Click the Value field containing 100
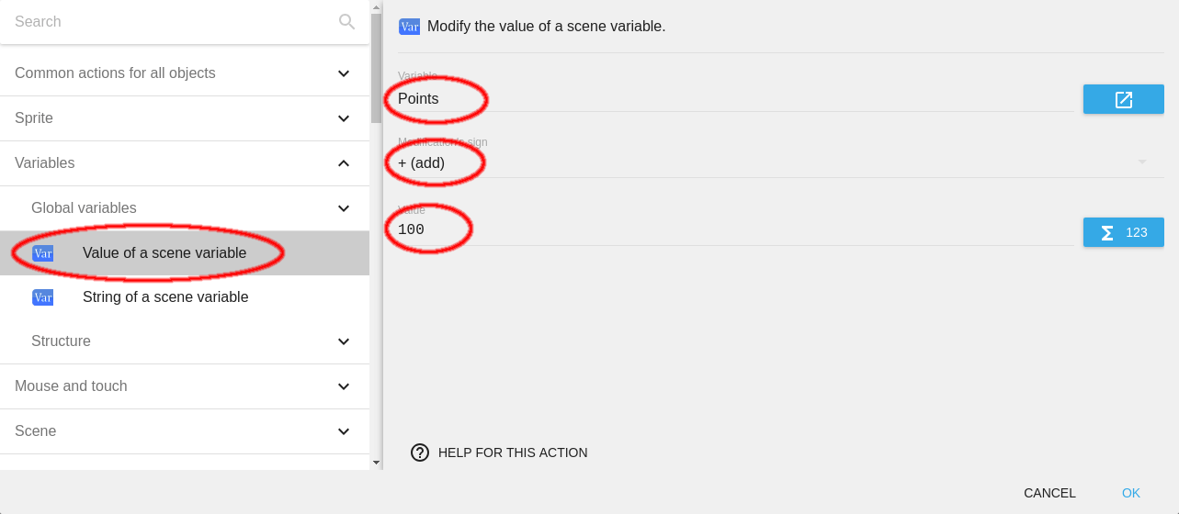The image size is (1179, 514). [x=735, y=230]
